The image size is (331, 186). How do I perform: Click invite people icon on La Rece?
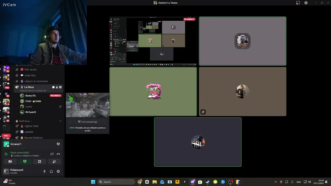[57, 87]
